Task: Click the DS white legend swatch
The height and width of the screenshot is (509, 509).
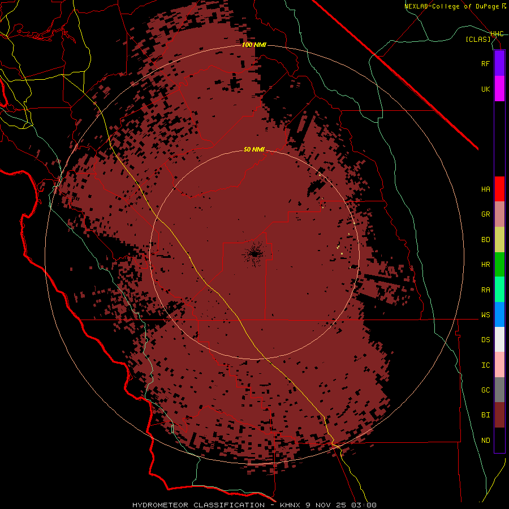Action: (x=499, y=339)
